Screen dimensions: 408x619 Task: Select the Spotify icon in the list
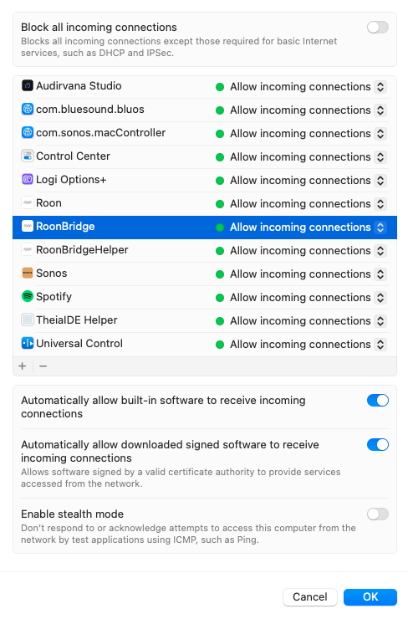coord(28,296)
